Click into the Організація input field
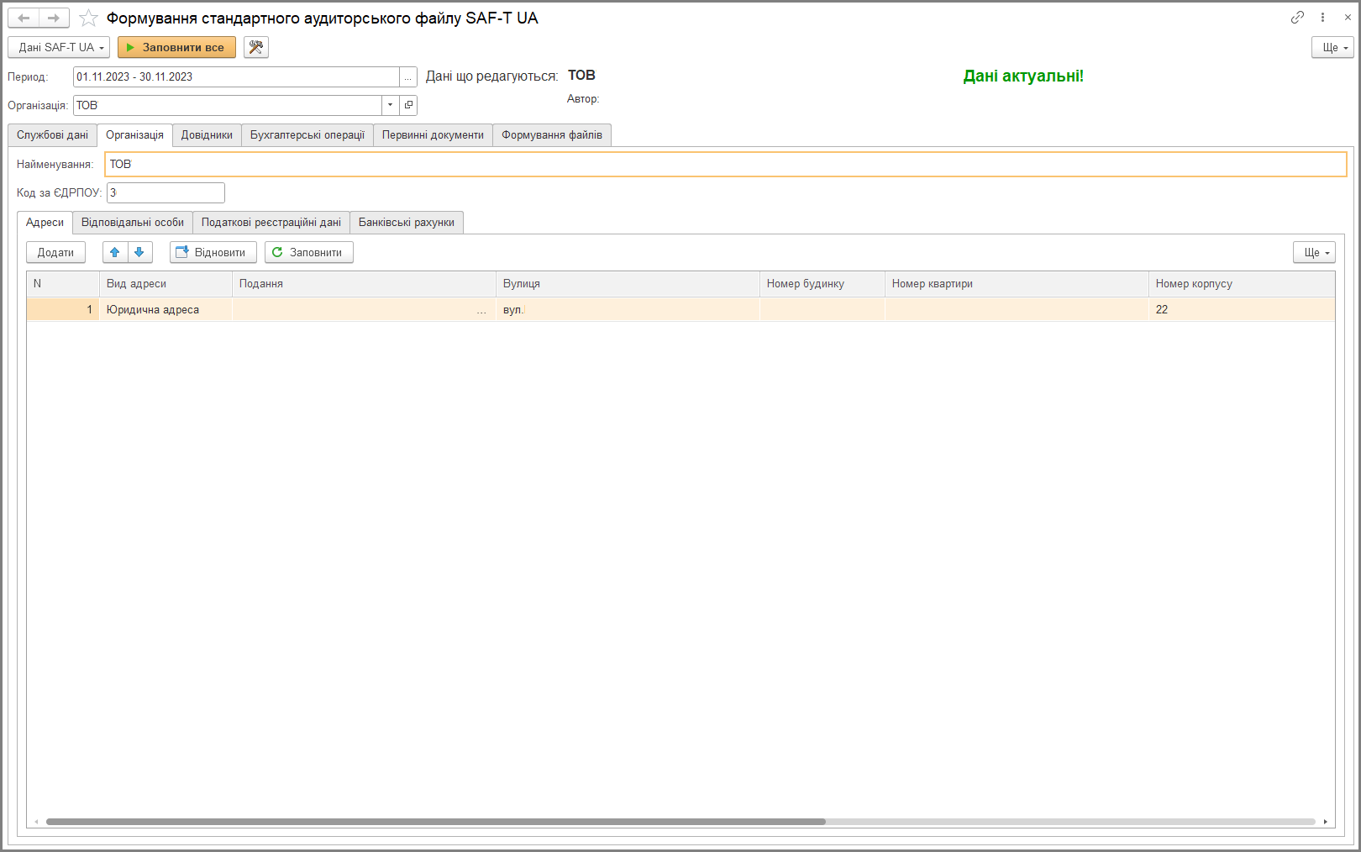Screen dimensions: 1361x852 coord(228,105)
